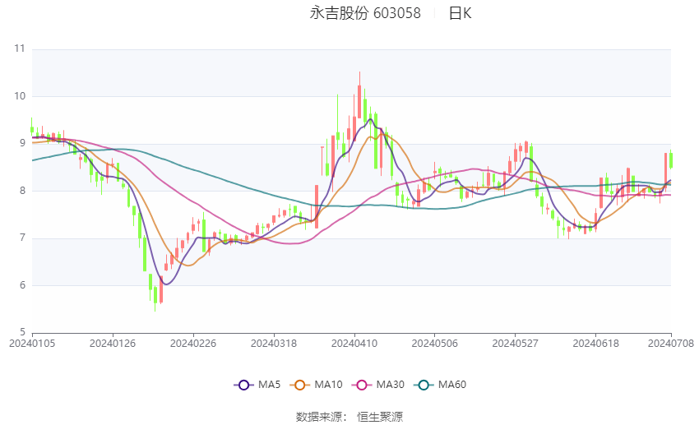699x425 pixels.
Task: Click the 日K label in the title
Action: coord(460,13)
